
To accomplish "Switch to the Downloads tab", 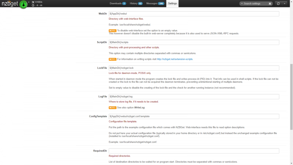I will pos(118,3).
